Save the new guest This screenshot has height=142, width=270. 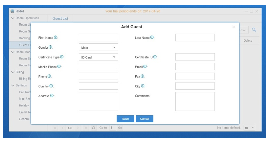tap(125, 119)
